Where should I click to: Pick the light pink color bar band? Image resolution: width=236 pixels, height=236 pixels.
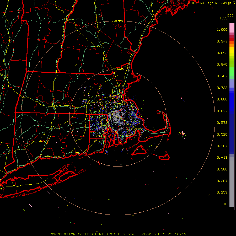232,28
